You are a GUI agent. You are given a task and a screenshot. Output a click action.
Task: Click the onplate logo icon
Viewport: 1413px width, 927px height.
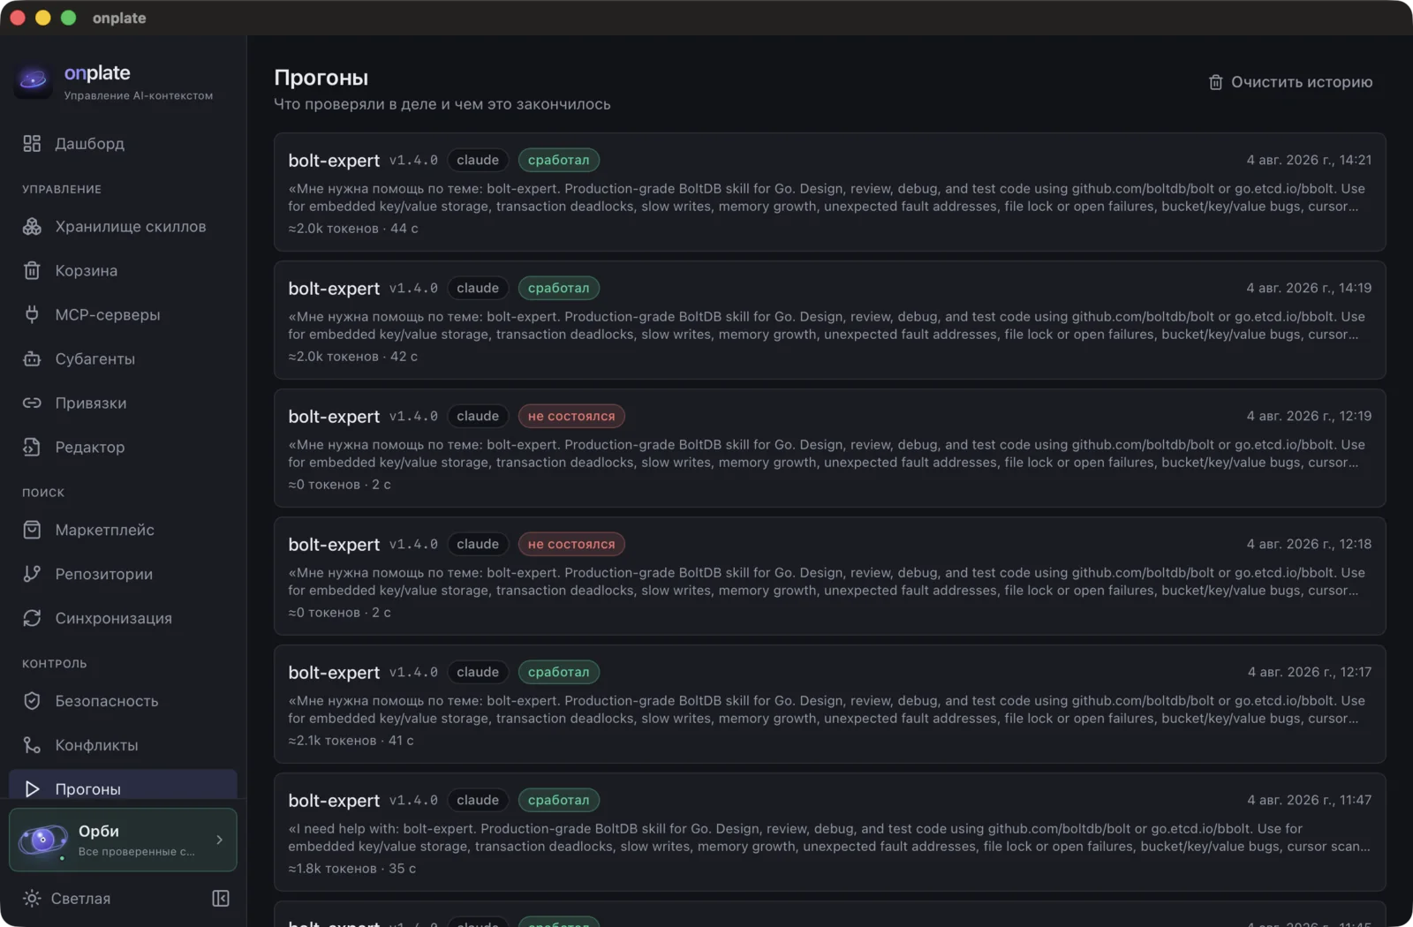point(34,81)
